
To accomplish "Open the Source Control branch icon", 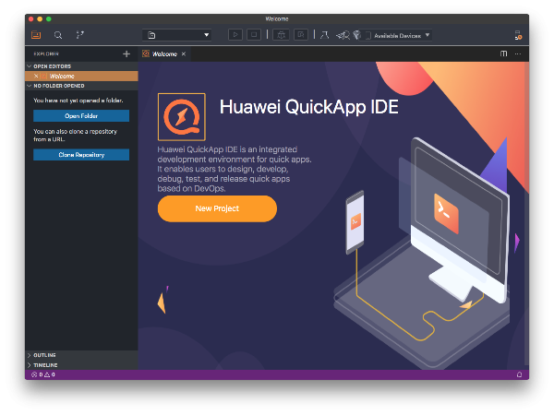I will pos(79,35).
